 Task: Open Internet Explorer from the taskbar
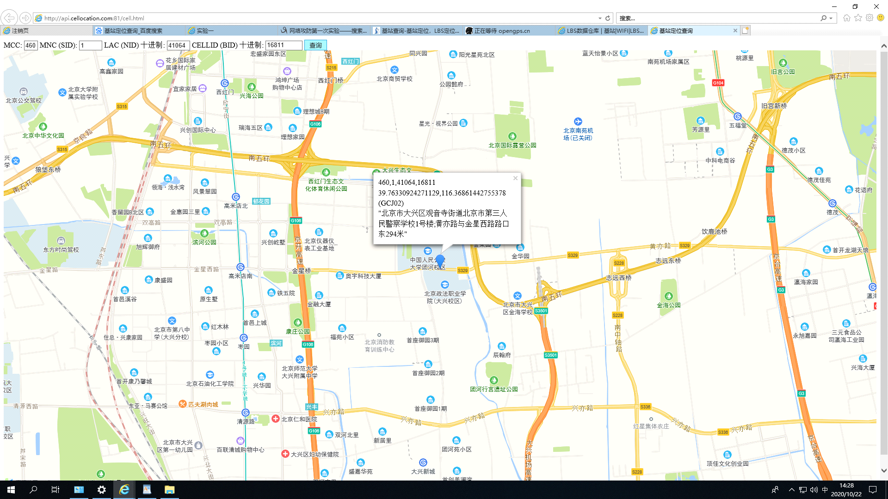pyautogui.click(x=124, y=490)
